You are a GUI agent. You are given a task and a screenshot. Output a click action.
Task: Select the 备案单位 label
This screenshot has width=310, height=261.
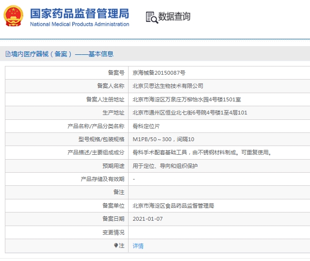(114, 206)
